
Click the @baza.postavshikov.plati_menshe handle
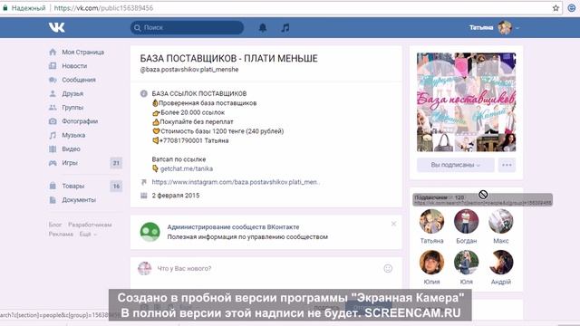pos(189,70)
